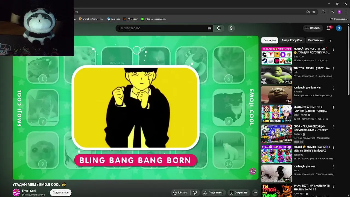Viewport: 350px width, 197px height.
Task: Open the 1:08:23 СВОЯ ИГРА thumbnail
Action: [x=277, y=133]
